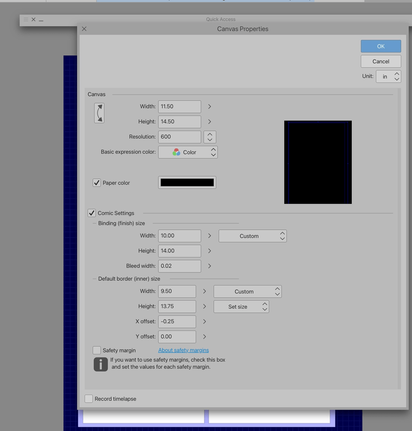Open Binding size Custom preset dropdown

[252, 236]
